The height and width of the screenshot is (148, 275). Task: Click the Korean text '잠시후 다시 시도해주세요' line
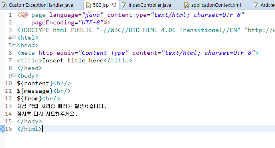pyautogui.click(x=47, y=114)
